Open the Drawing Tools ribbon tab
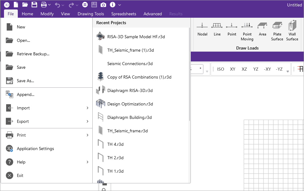 click(91, 14)
